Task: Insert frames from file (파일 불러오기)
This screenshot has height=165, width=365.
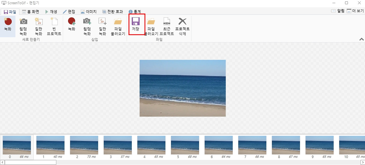Action: tap(117, 26)
